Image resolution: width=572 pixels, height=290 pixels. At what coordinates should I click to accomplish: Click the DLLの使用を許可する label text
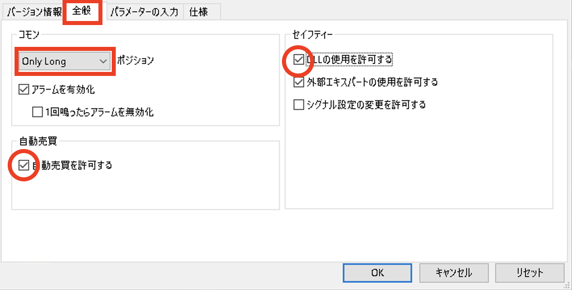pos(349,60)
